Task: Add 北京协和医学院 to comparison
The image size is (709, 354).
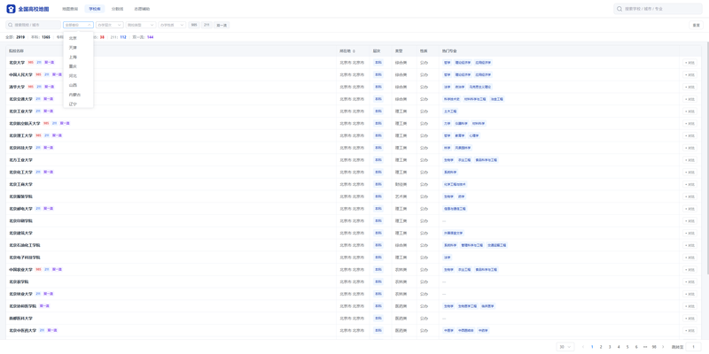Action: coord(690,306)
